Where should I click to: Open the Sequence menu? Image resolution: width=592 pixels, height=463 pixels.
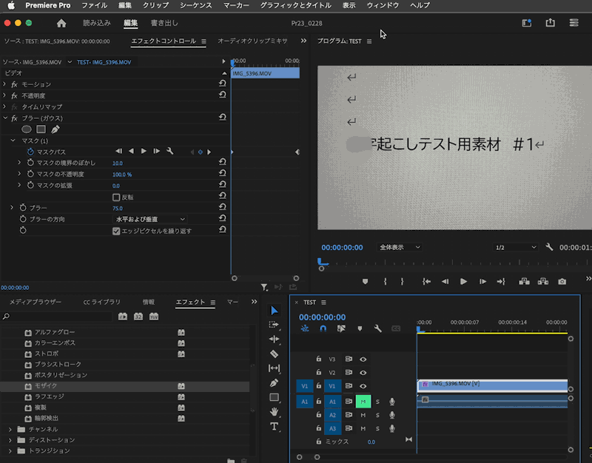195,5
